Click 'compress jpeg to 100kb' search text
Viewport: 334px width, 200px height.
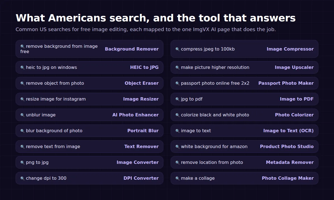(x=208, y=49)
